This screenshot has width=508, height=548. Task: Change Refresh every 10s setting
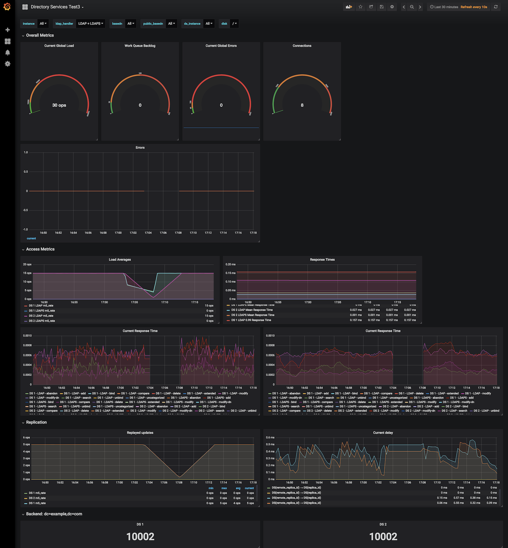click(474, 7)
